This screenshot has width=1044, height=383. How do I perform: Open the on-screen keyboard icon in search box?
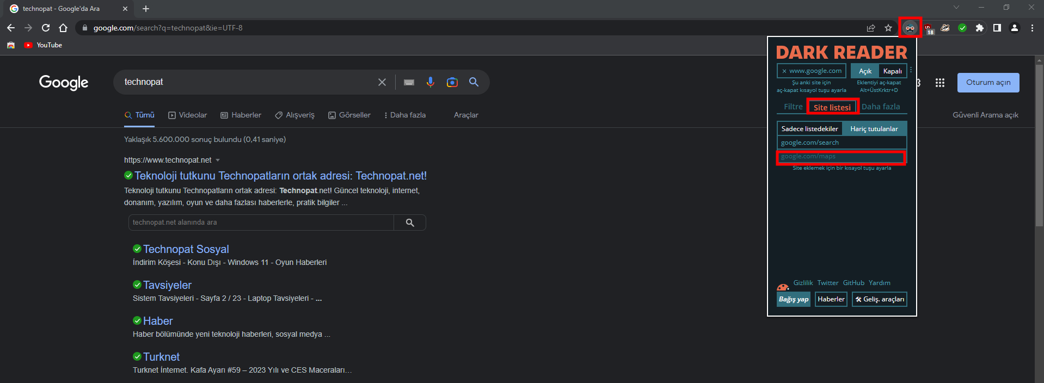coord(409,82)
